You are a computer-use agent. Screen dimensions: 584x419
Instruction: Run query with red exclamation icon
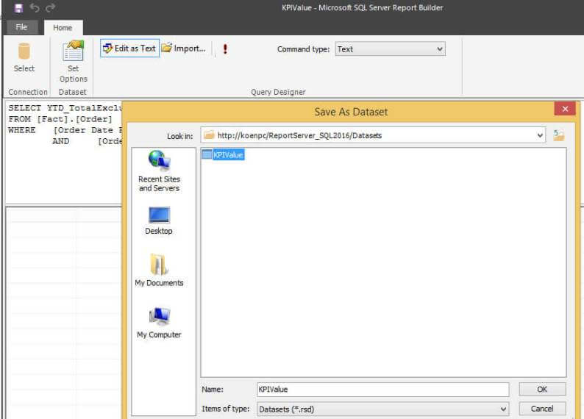[224, 49]
